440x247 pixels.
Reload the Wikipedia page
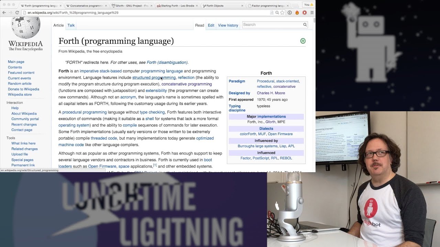click(x=17, y=12)
